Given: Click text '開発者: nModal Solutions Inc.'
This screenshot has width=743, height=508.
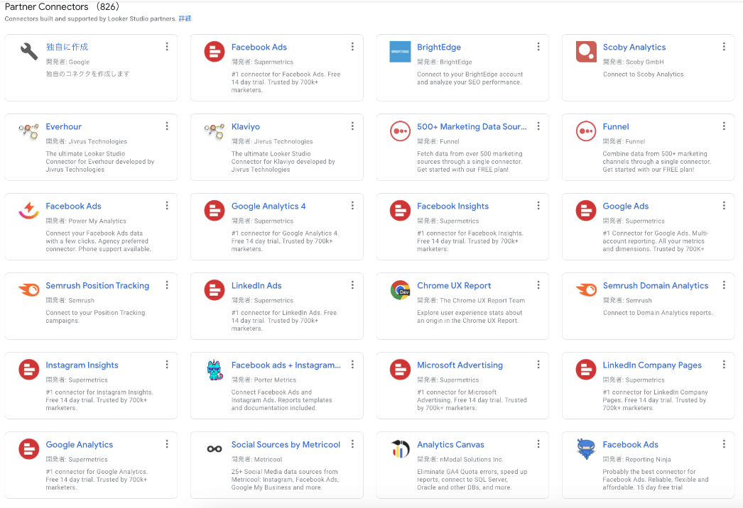Looking at the screenshot, I should click(460, 460).
